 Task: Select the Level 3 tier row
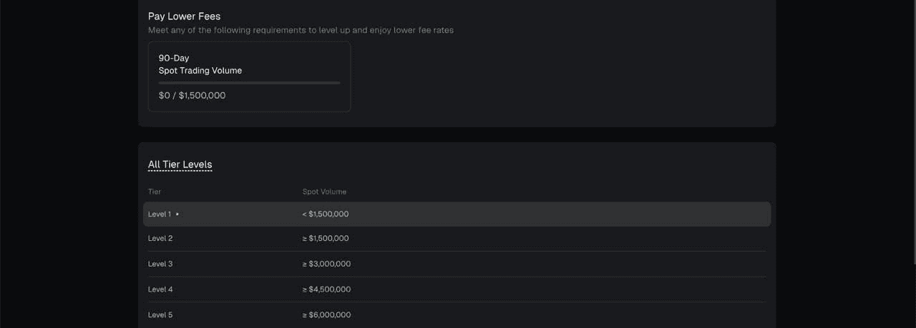[x=457, y=264]
